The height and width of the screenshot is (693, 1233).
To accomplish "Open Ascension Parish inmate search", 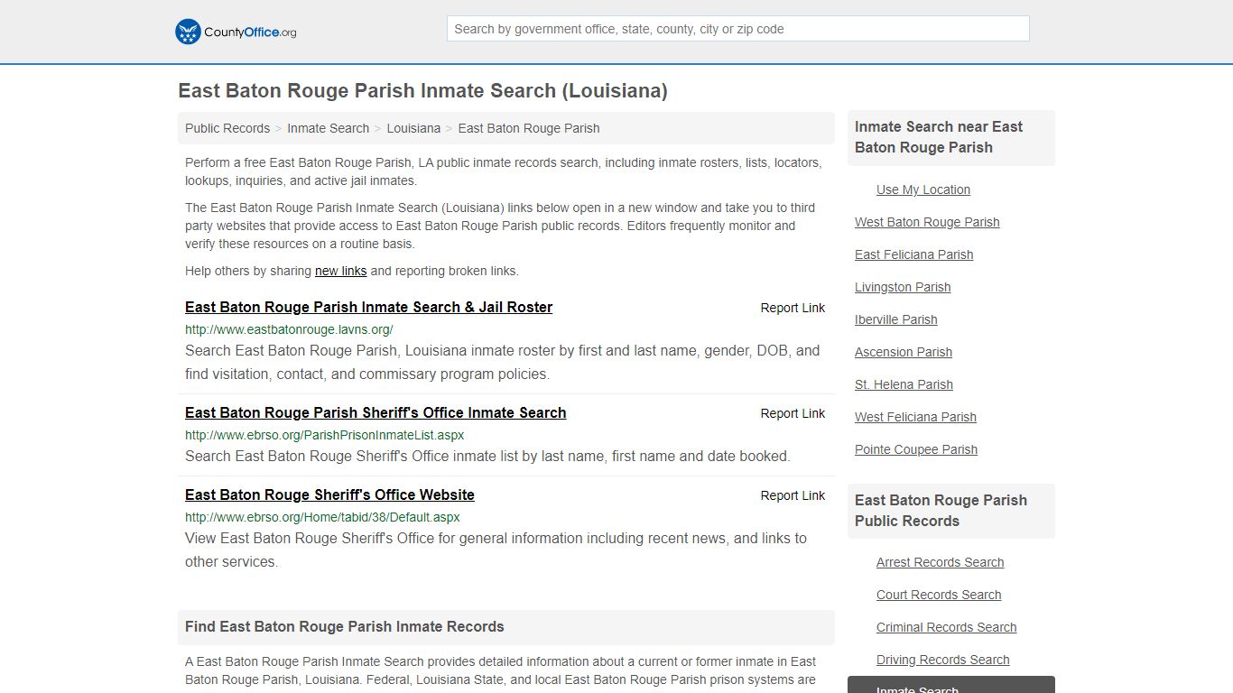I will tap(904, 352).
